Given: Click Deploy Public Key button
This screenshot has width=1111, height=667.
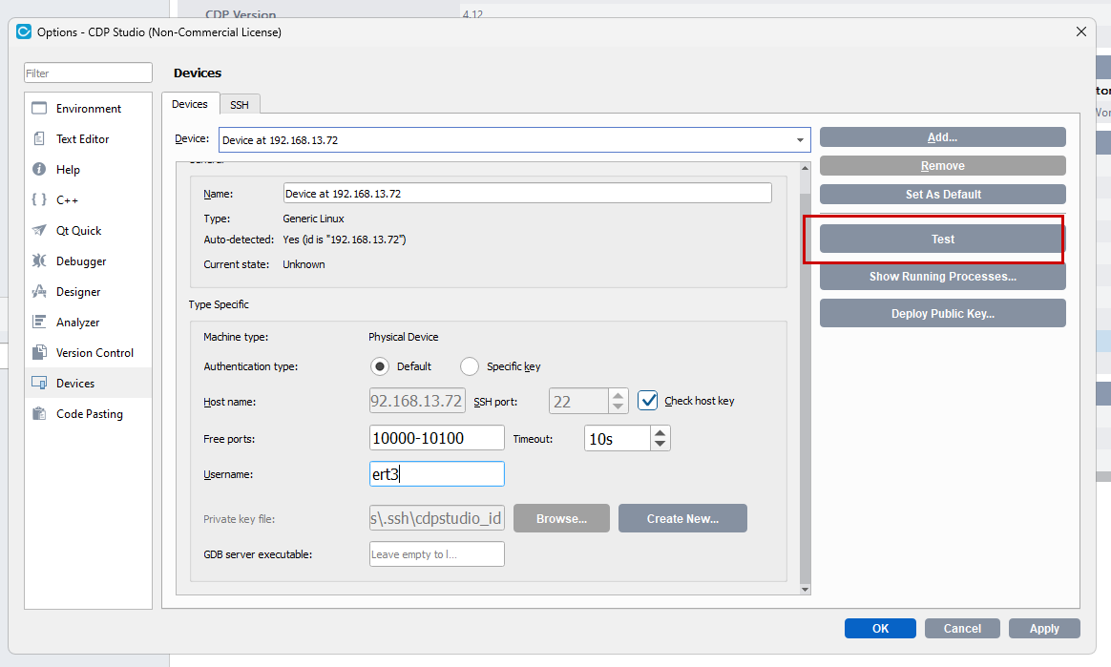Looking at the screenshot, I should tap(942, 313).
